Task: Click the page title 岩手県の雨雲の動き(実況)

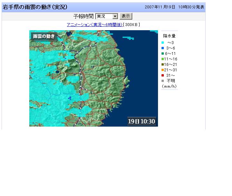Action: click(x=35, y=7)
